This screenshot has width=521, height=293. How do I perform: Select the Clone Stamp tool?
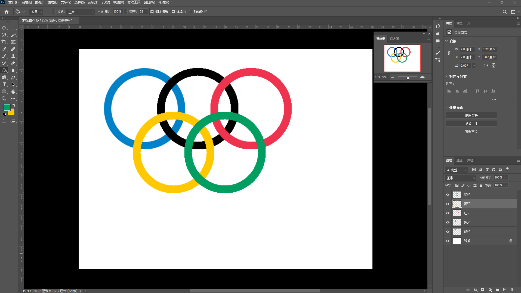pyautogui.click(x=13, y=56)
